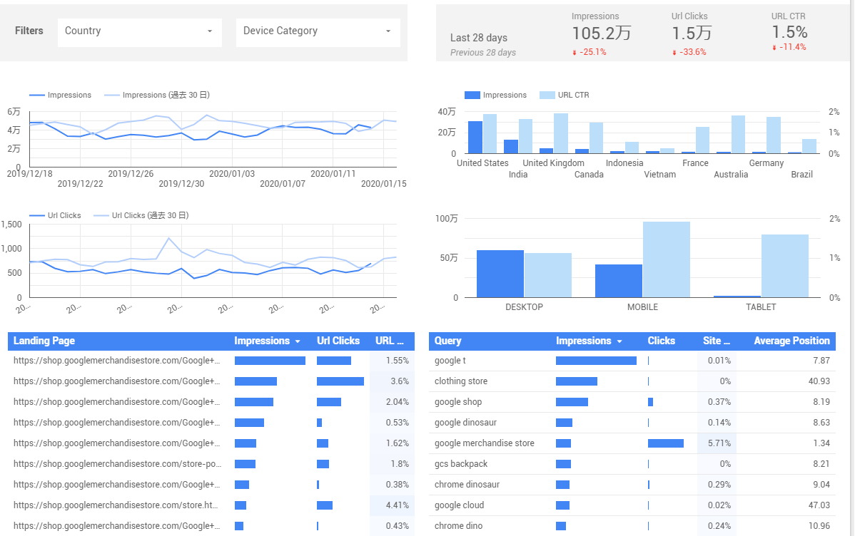Click the 47.03 average position value

[819, 505]
